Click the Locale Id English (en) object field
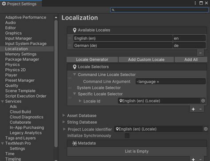This screenshot has height=161, width=210. tap(159, 101)
